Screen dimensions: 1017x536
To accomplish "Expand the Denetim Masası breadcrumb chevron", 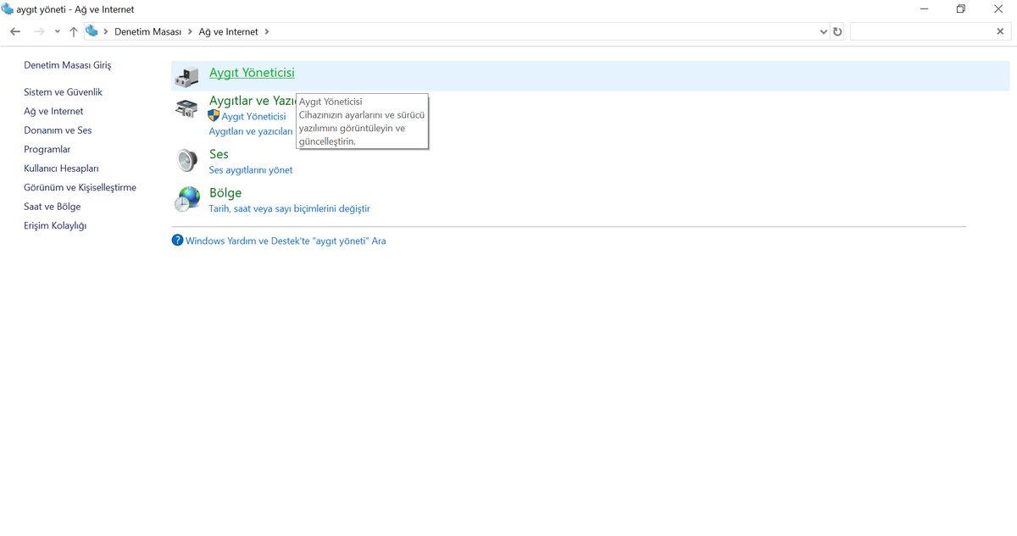I will pyautogui.click(x=190, y=31).
